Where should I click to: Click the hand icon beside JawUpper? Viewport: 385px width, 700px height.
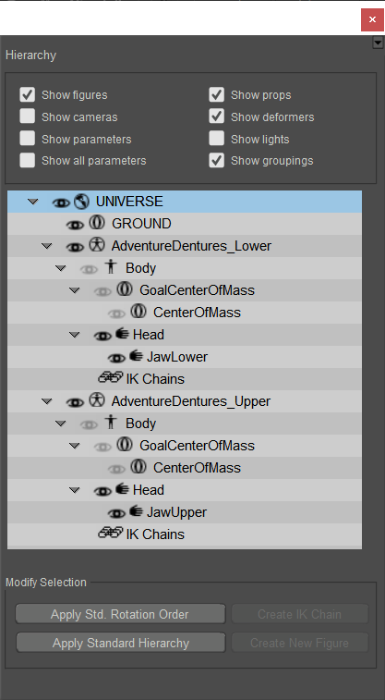tap(136, 511)
